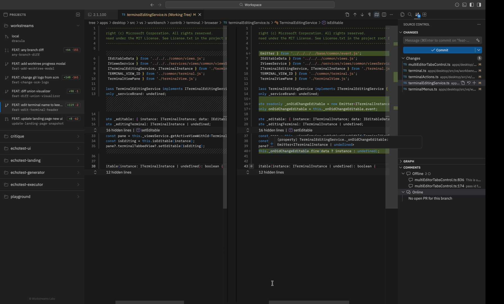Toggle the right sidebar panel icon
The width and height of the screenshot is (504, 304).
[x=479, y=5]
